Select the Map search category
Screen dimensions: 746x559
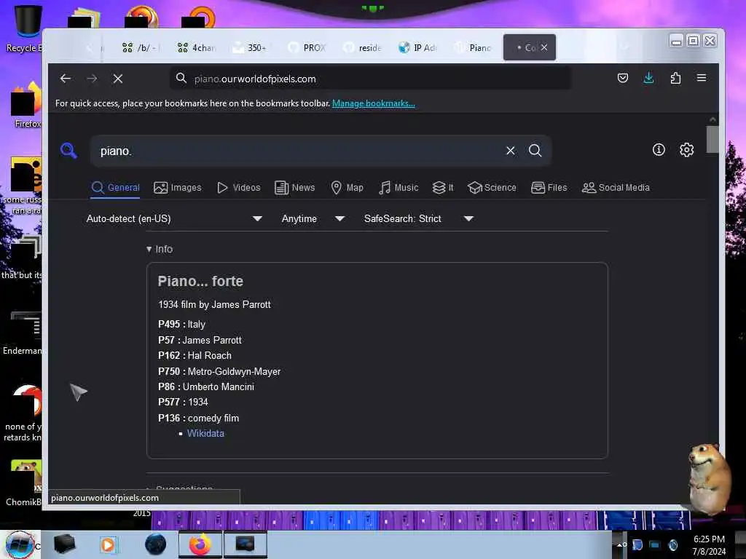coord(348,187)
